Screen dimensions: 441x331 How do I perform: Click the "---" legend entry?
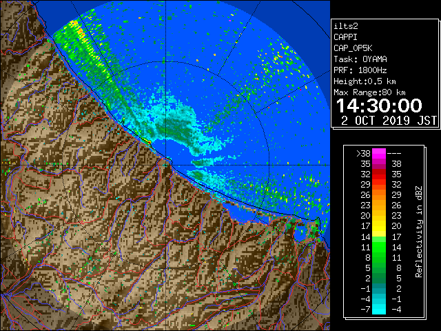(x=394, y=153)
